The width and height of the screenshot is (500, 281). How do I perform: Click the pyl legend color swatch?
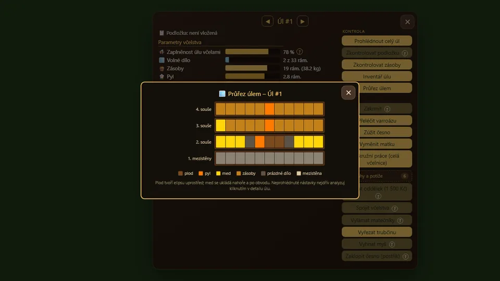201,173
